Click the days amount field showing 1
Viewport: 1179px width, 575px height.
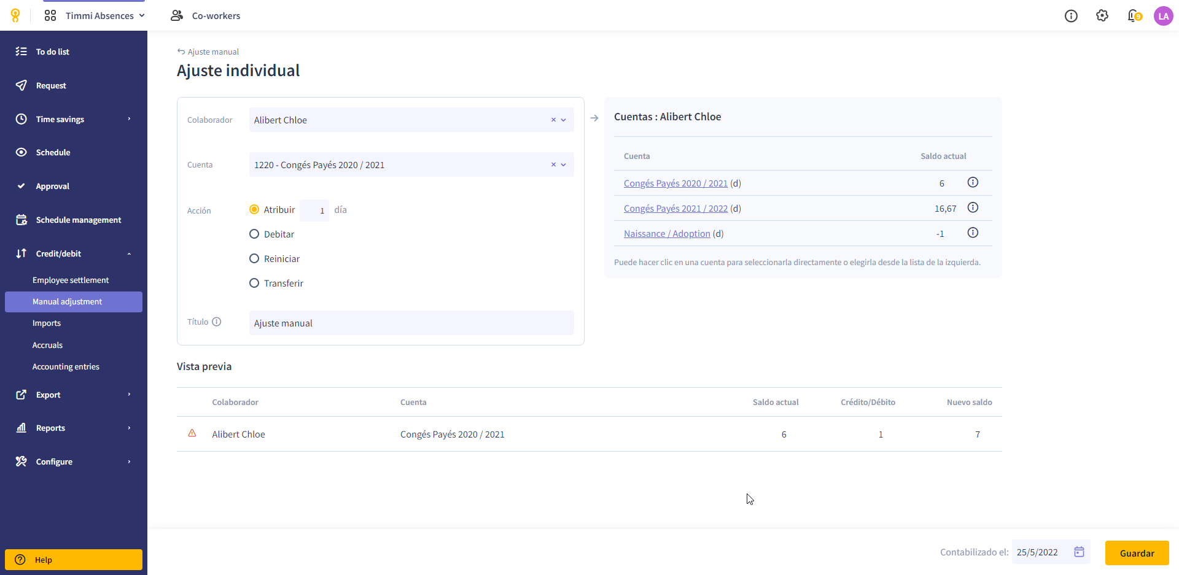314,210
